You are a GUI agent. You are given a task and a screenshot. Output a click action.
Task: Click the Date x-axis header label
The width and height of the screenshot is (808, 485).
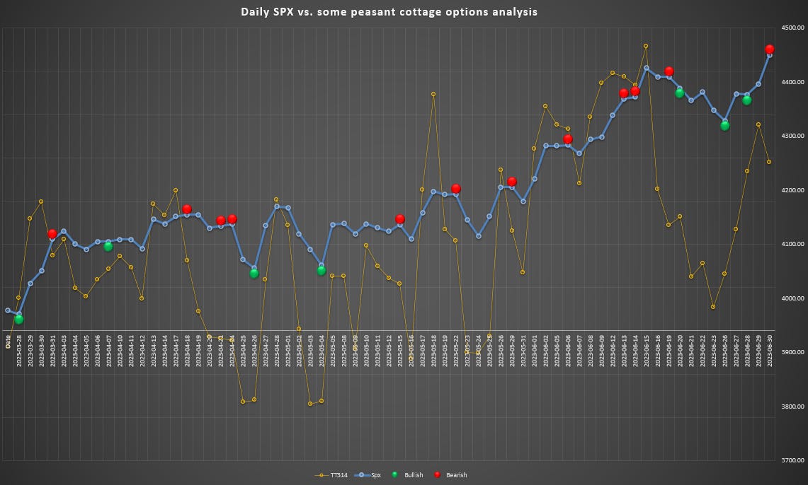pyautogui.click(x=8, y=342)
